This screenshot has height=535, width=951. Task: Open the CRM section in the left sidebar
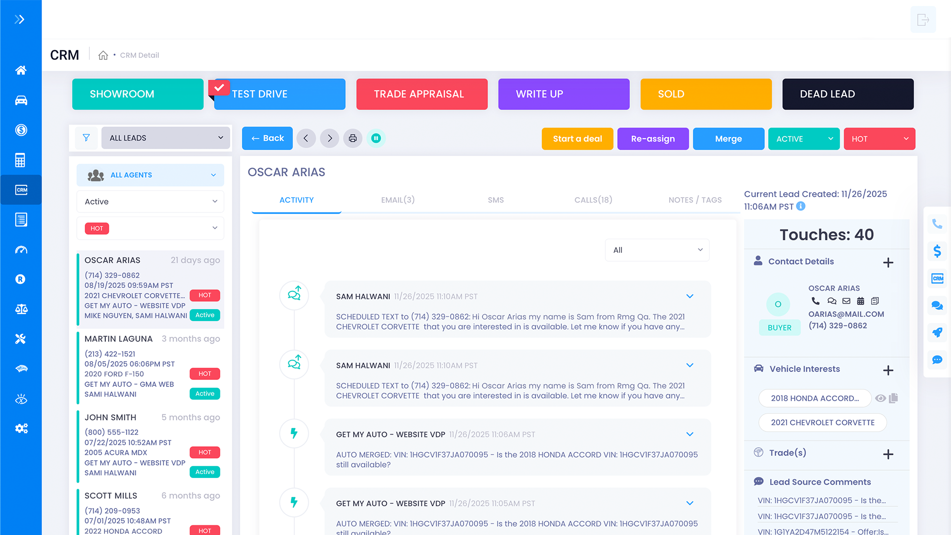tap(21, 190)
